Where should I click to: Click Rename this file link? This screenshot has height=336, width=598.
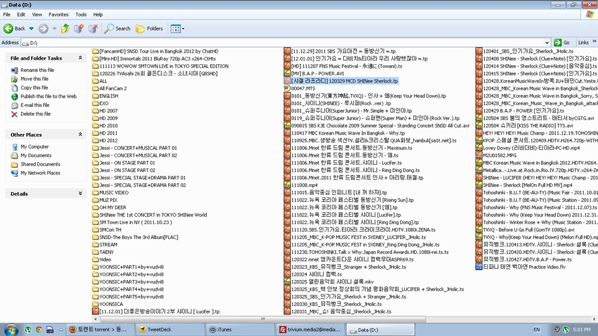pos(37,70)
